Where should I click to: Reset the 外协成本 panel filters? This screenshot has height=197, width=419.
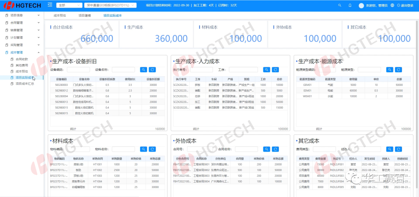pos(275,149)
